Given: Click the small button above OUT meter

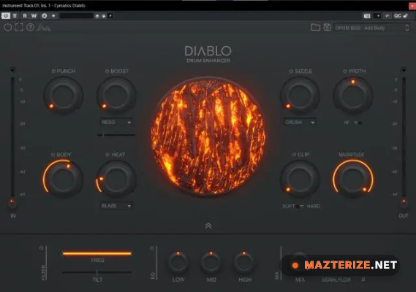Looking at the screenshot, I should (x=404, y=69).
